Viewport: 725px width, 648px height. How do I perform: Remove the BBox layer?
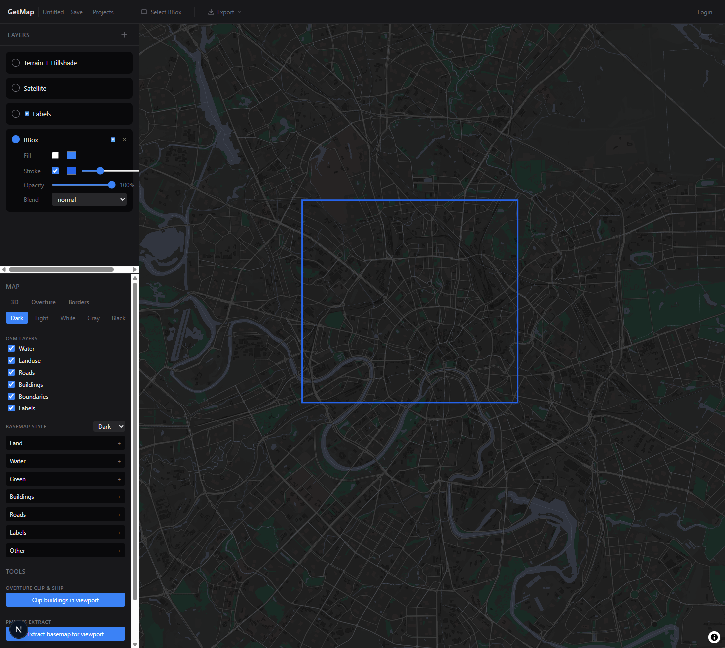tap(124, 140)
